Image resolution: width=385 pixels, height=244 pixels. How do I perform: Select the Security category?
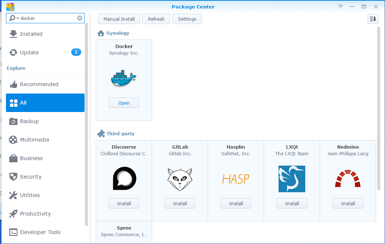coord(45,177)
